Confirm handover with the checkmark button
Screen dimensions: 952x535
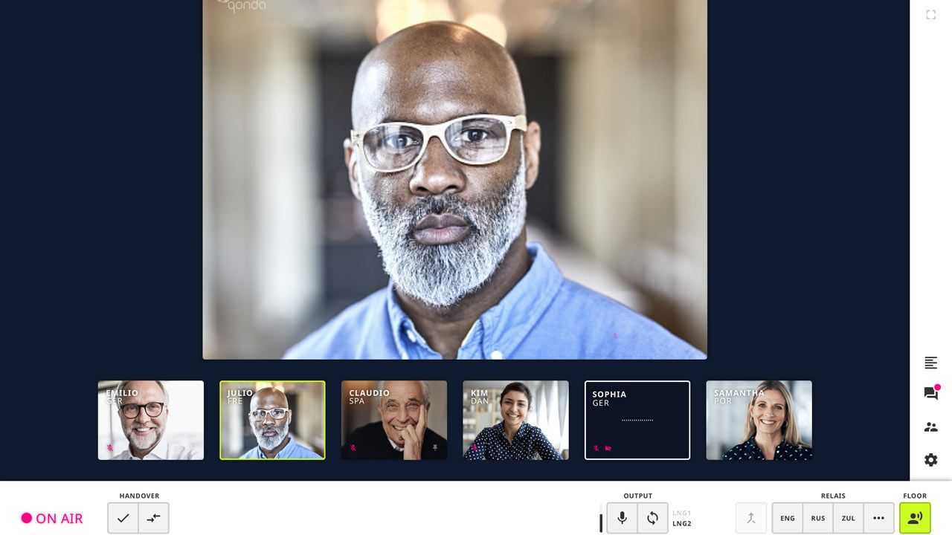coord(123,518)
